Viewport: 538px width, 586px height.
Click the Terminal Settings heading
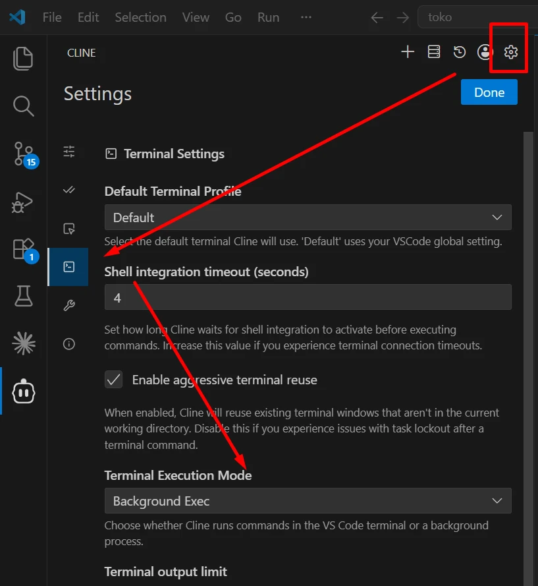click(174, 154)
